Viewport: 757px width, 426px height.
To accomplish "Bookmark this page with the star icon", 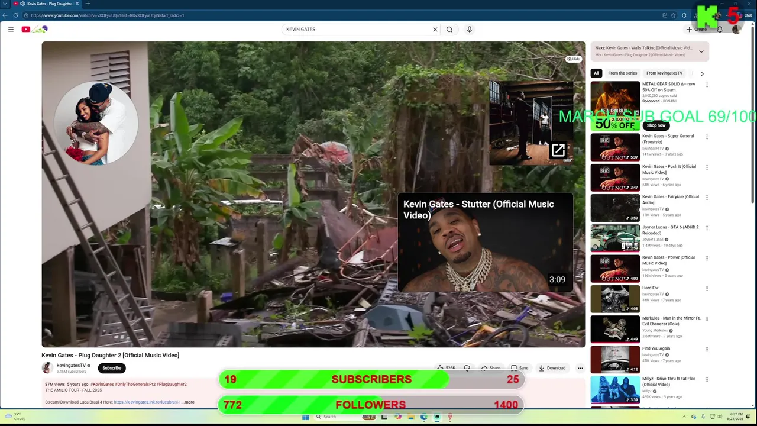I will pos(673,15).
